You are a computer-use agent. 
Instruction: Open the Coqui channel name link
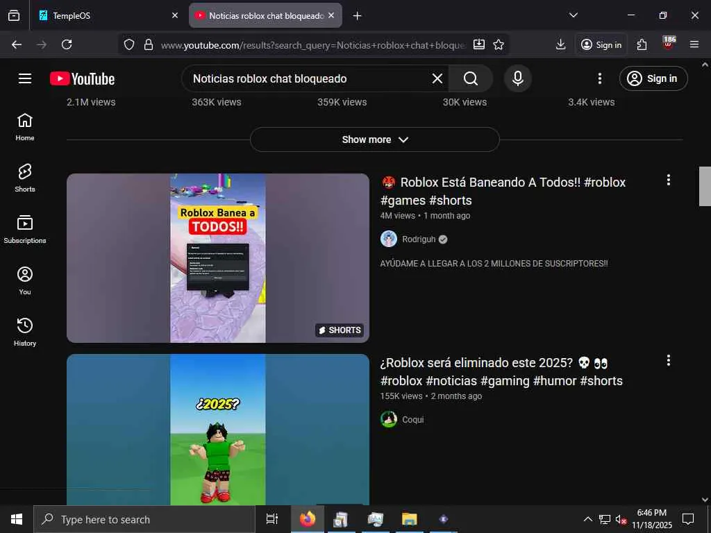[412, 420]
